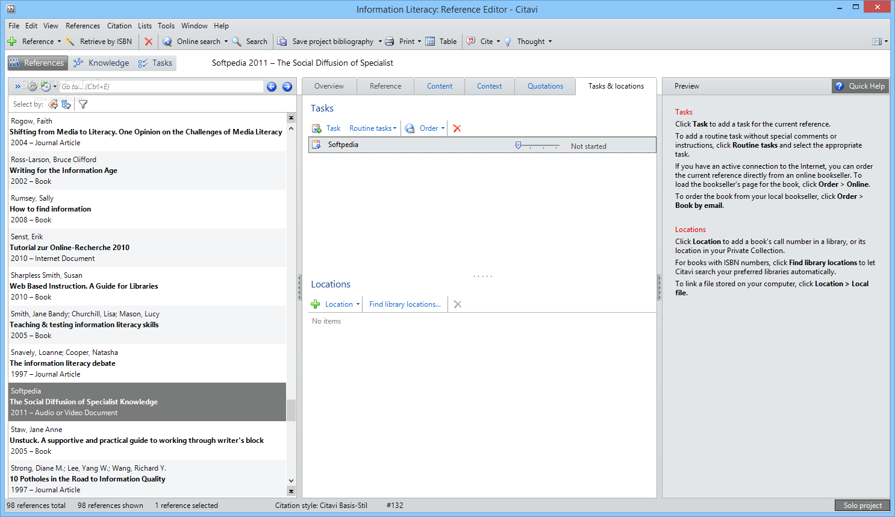
Task: Click the Select by category icon
Action: click(x=66, y=104)
